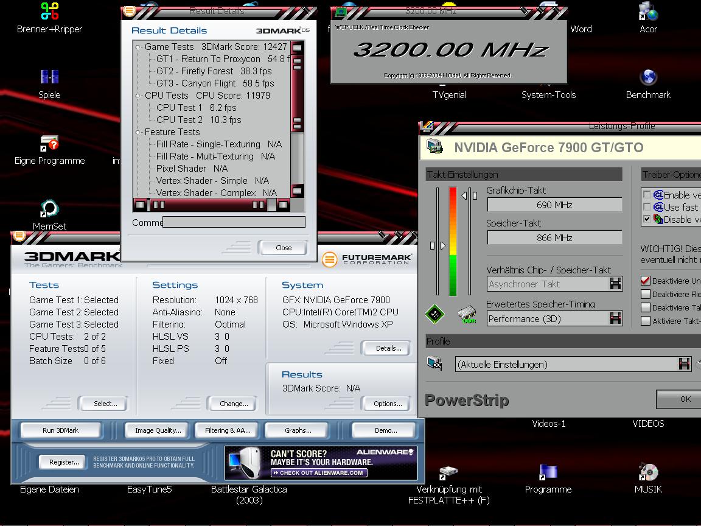Click the Alienware advertisement banner
This screenshot has height=526, width=701.
tap(321, 463)
